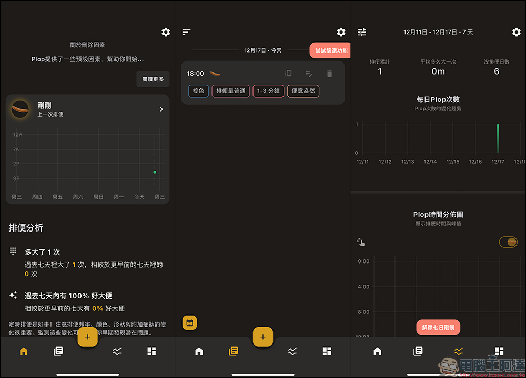Click the 平均多久大一次 value 0m
The image size is (526, 378).
click(438, 71)
